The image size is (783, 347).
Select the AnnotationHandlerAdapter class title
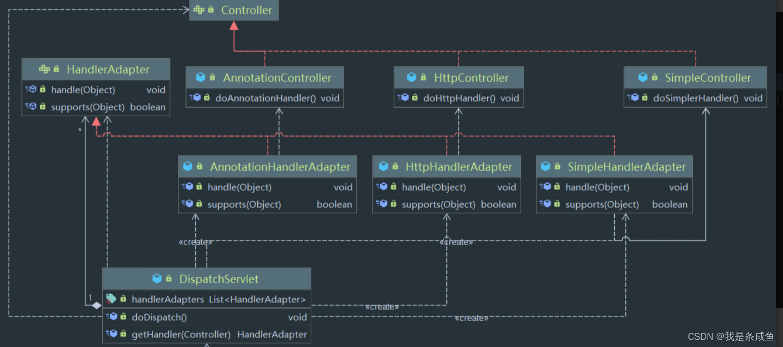280,167
